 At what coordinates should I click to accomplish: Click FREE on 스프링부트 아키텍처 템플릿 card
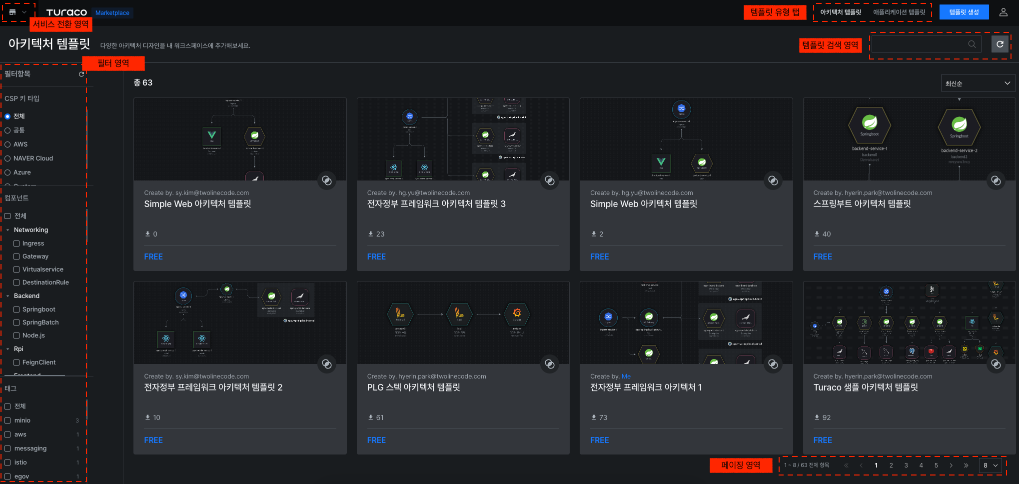click(823, 256)
